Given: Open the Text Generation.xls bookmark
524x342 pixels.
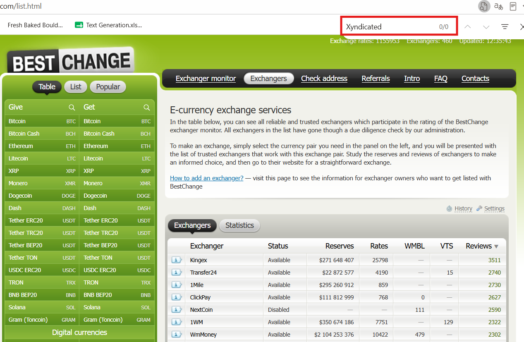Looking at the screenshot, I should point(108,25).
